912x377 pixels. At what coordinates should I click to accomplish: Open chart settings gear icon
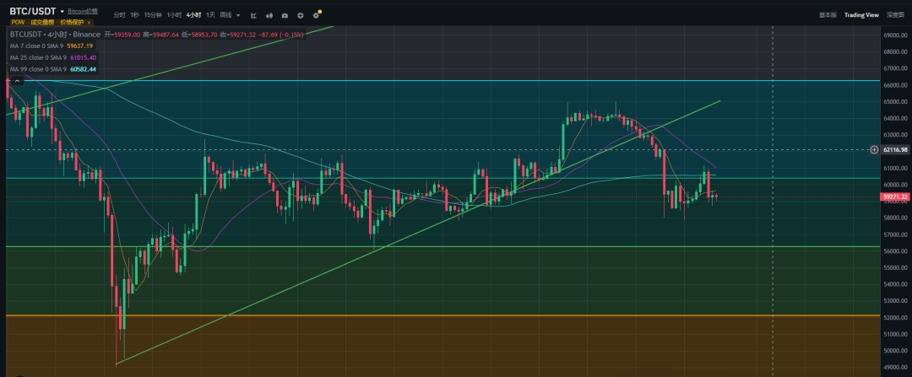tap(317, 15)
